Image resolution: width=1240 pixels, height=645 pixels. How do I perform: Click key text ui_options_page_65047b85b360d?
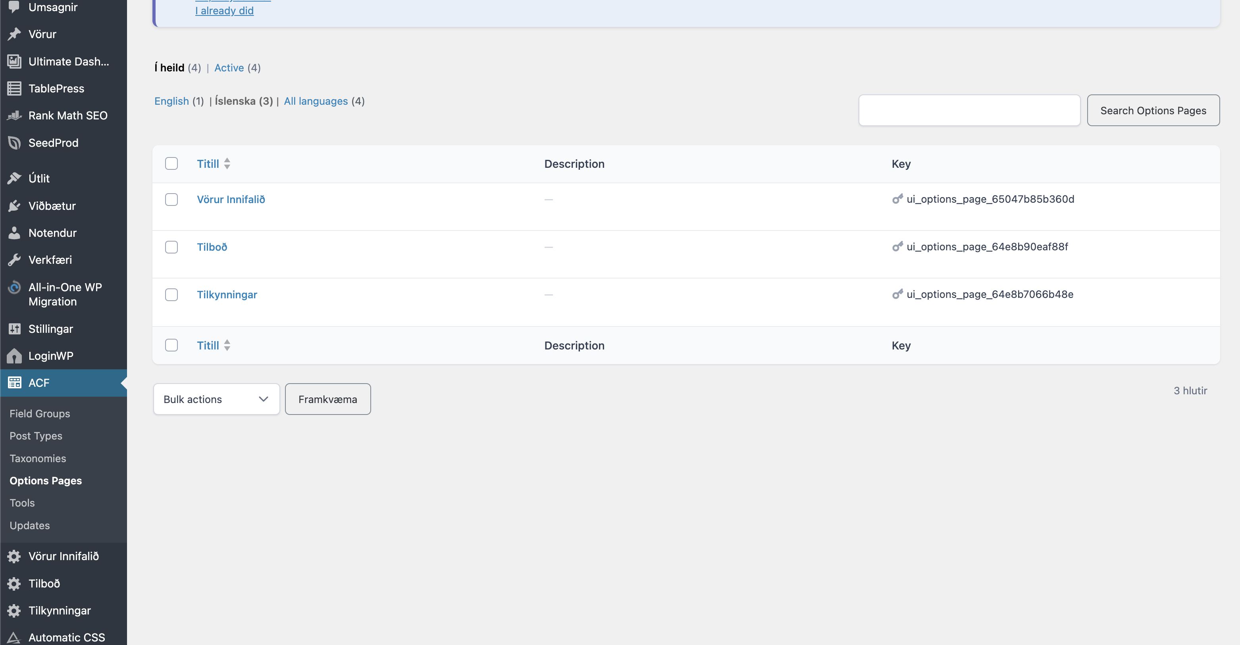pos(991,199)
